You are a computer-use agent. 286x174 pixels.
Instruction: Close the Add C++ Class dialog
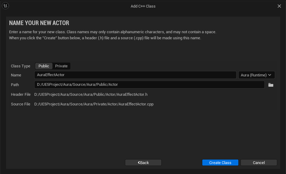[x=279, y=6]
